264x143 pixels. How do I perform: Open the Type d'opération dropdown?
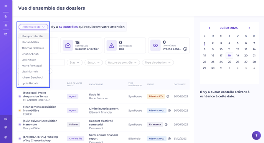point(158,62)
